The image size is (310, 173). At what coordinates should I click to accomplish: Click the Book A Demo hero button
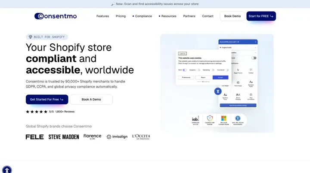tap(91, 100)
